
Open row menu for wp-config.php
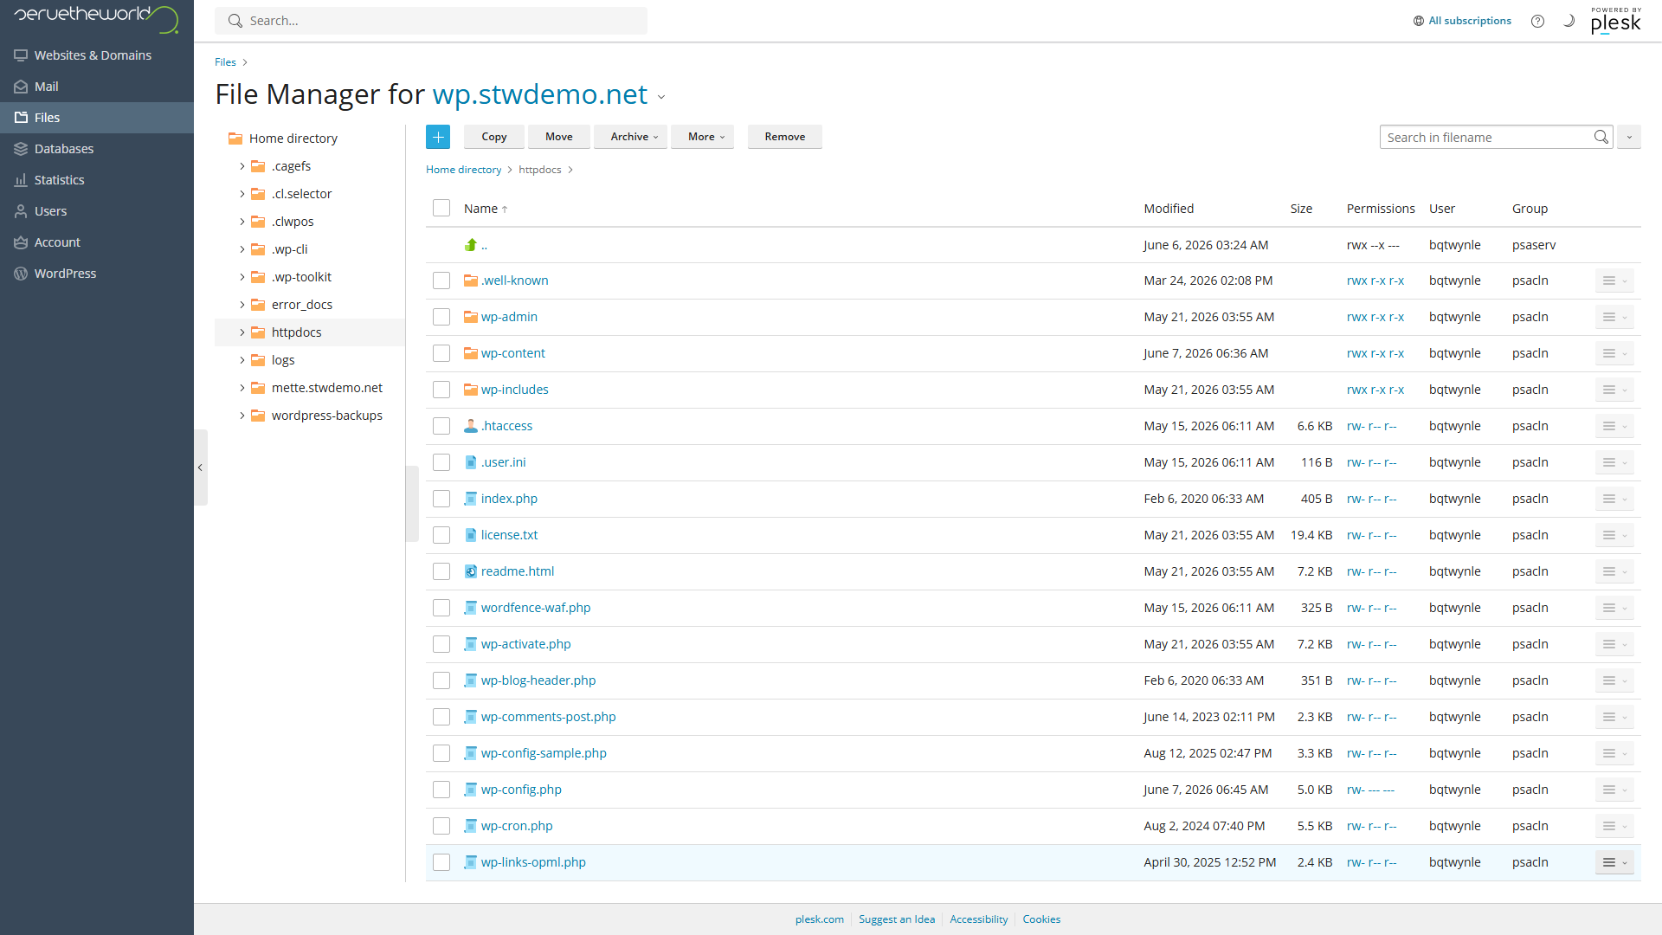pos(1614,790)
